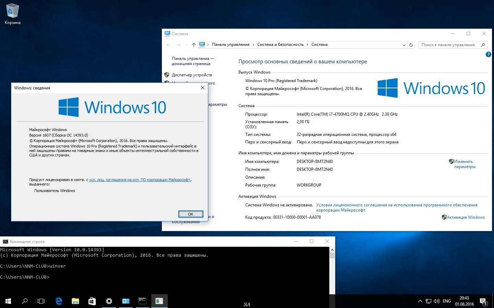Open the Microsoft license terms link
494x308 pixels.
397,207
